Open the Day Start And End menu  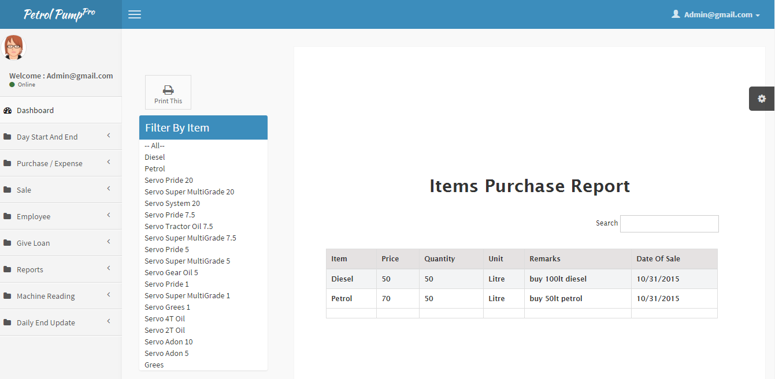[61, 137]
